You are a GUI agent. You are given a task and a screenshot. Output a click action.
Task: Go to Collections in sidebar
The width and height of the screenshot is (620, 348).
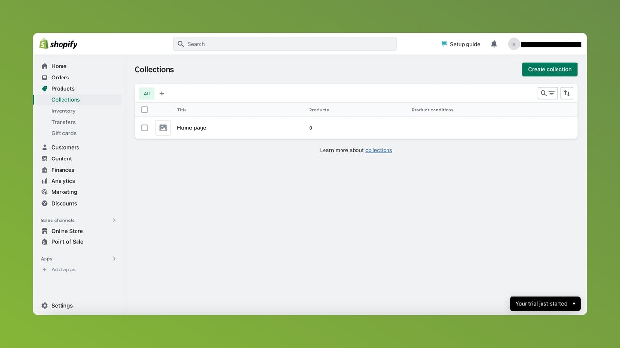click(66, 100)
